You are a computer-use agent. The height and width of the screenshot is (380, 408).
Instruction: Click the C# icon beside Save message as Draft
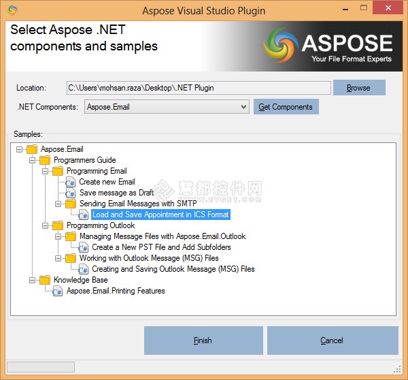[70, 193]
